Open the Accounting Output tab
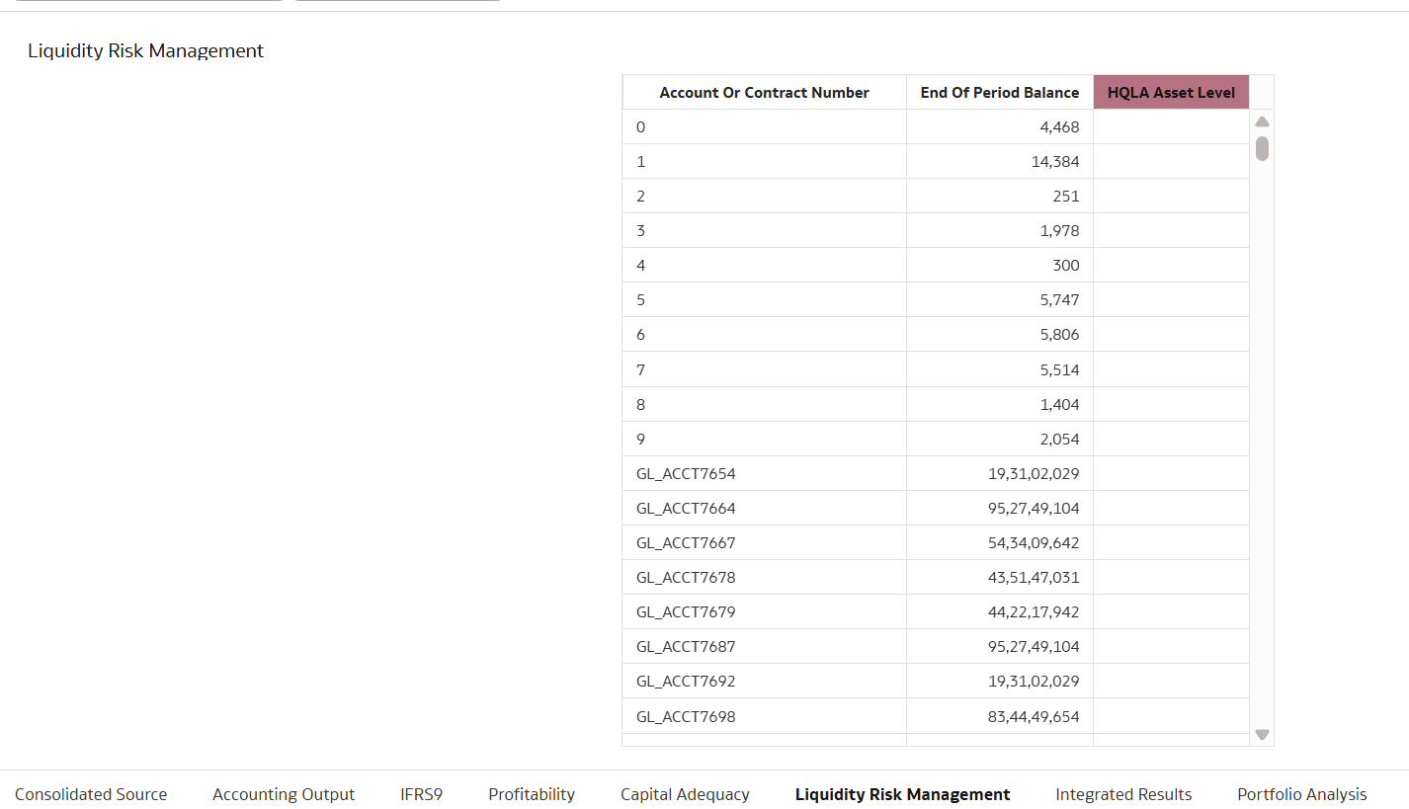The width and height of the screenshot is (1409, 809). coord(283,793)
